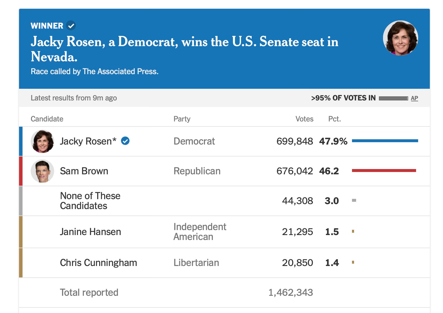The image size is (443, 313).
Task: Click Jacky Rosen's blue percentage bar
Action: point(385,141)
